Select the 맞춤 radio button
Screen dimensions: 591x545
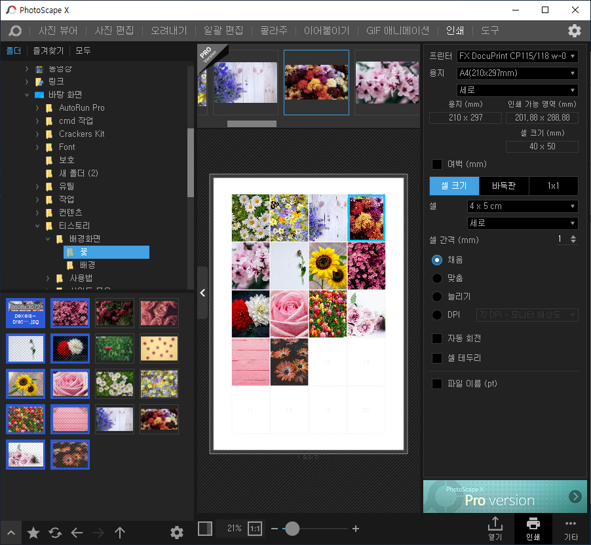[x=437, y=278]
